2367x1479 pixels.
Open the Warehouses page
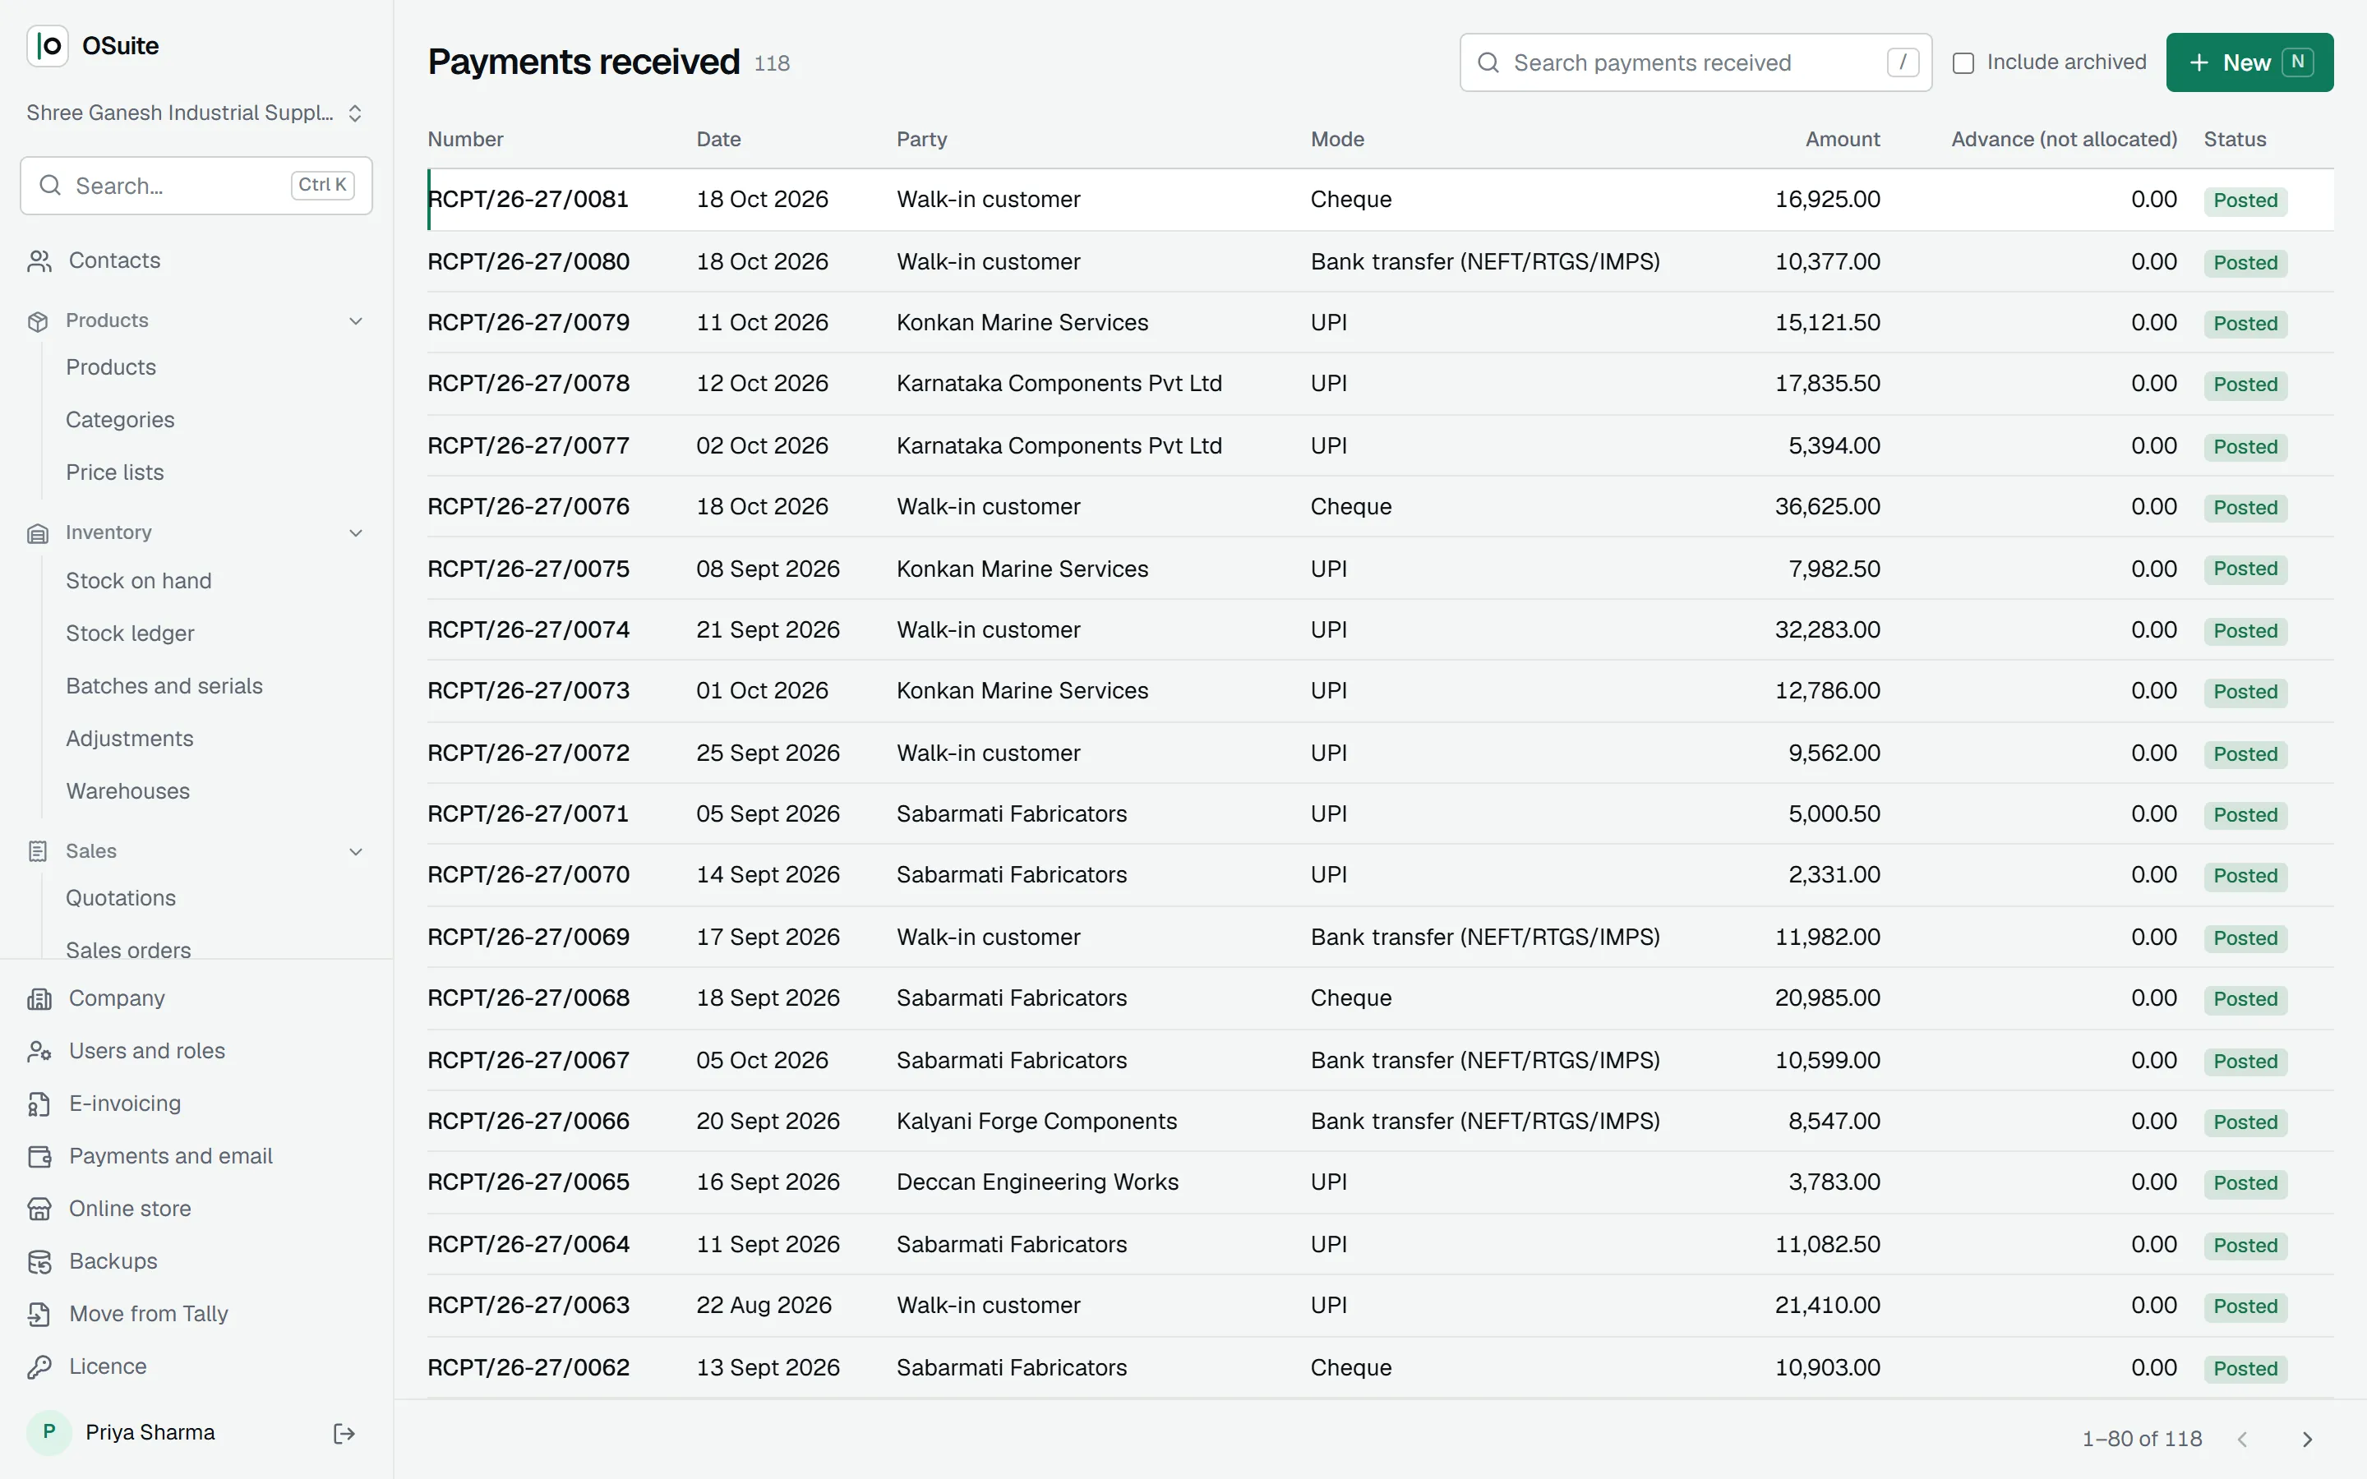coord(127,791)
